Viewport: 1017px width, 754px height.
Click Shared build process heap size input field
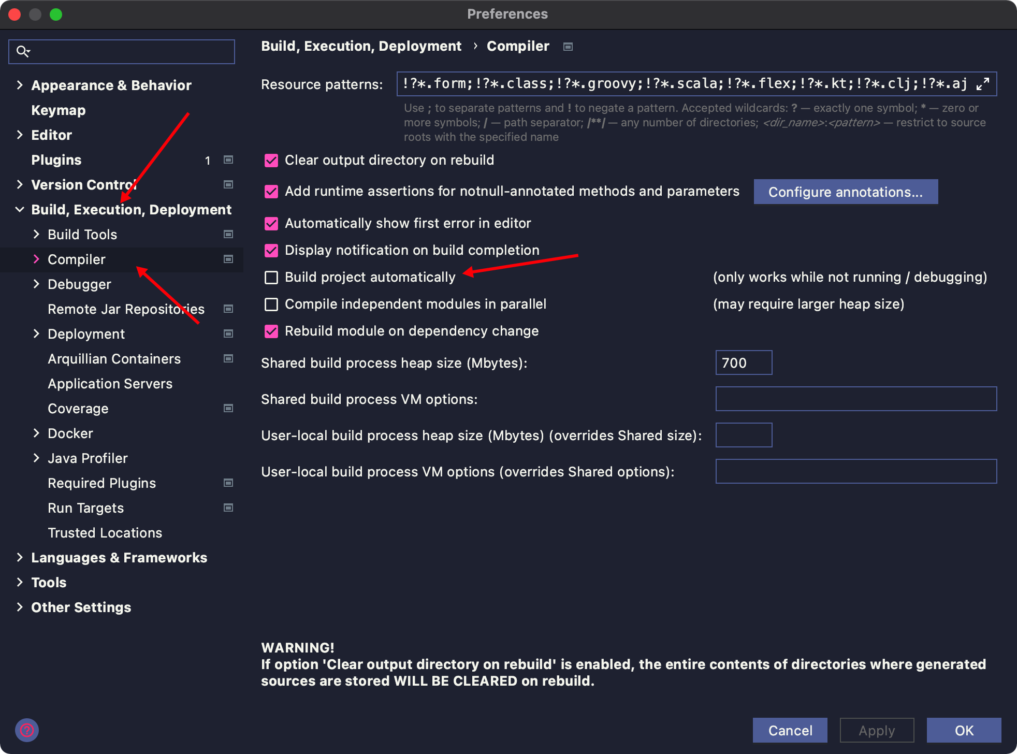click(x=742, y=364)
